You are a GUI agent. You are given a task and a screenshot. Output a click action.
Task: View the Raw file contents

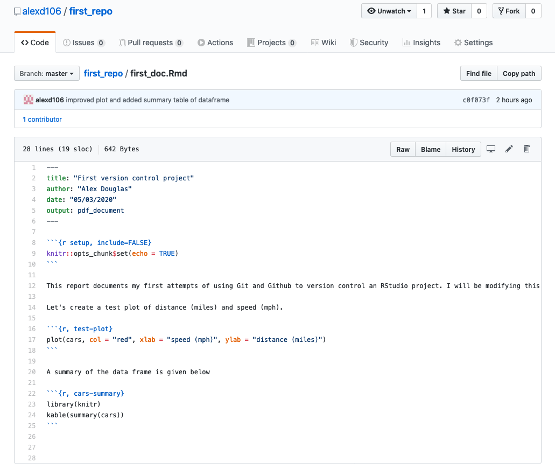coord(403,149)
